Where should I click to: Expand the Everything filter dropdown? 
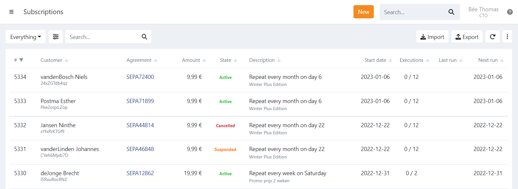click(25, 37)
